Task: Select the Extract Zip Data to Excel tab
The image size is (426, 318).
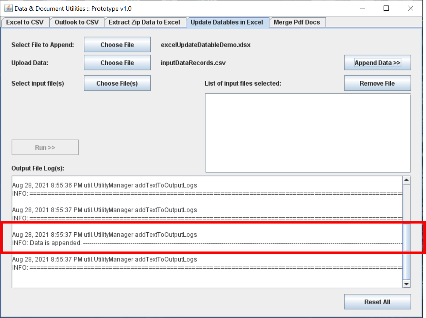Action: click(x=145, y=22)
